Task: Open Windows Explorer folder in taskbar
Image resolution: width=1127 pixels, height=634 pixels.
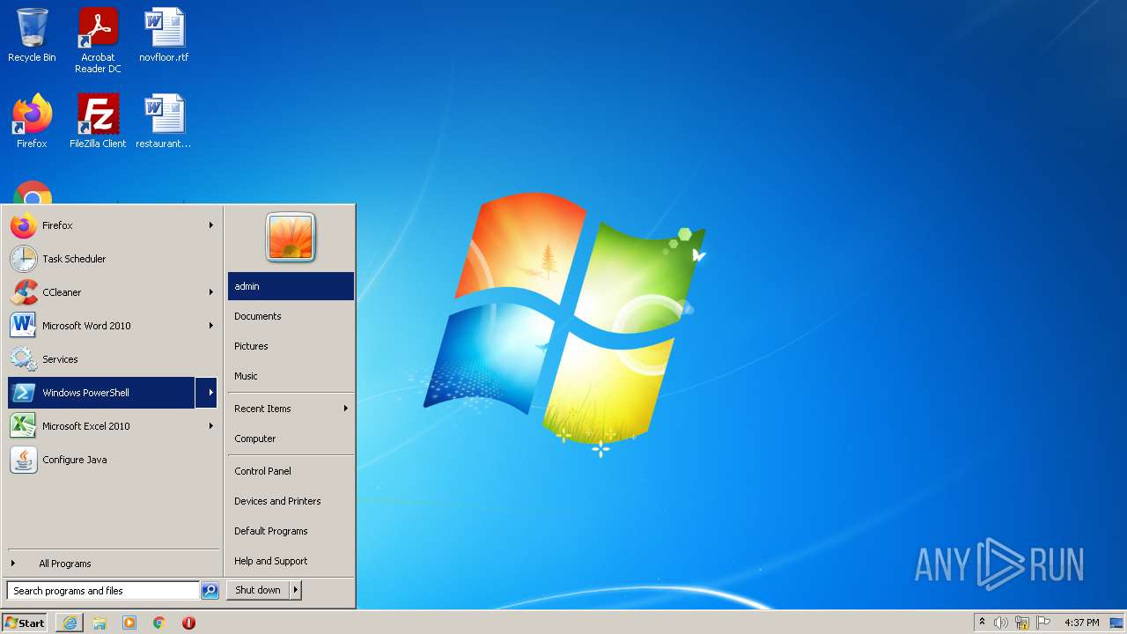Action: pos(99,623)
